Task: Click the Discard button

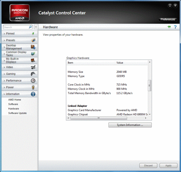Action: pyautogui.click(x=148, y=165)
